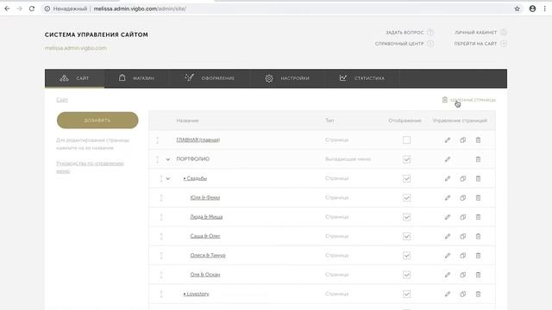
Task: Edit the Олеся & Тимур page
Action: tap(447, 256)
